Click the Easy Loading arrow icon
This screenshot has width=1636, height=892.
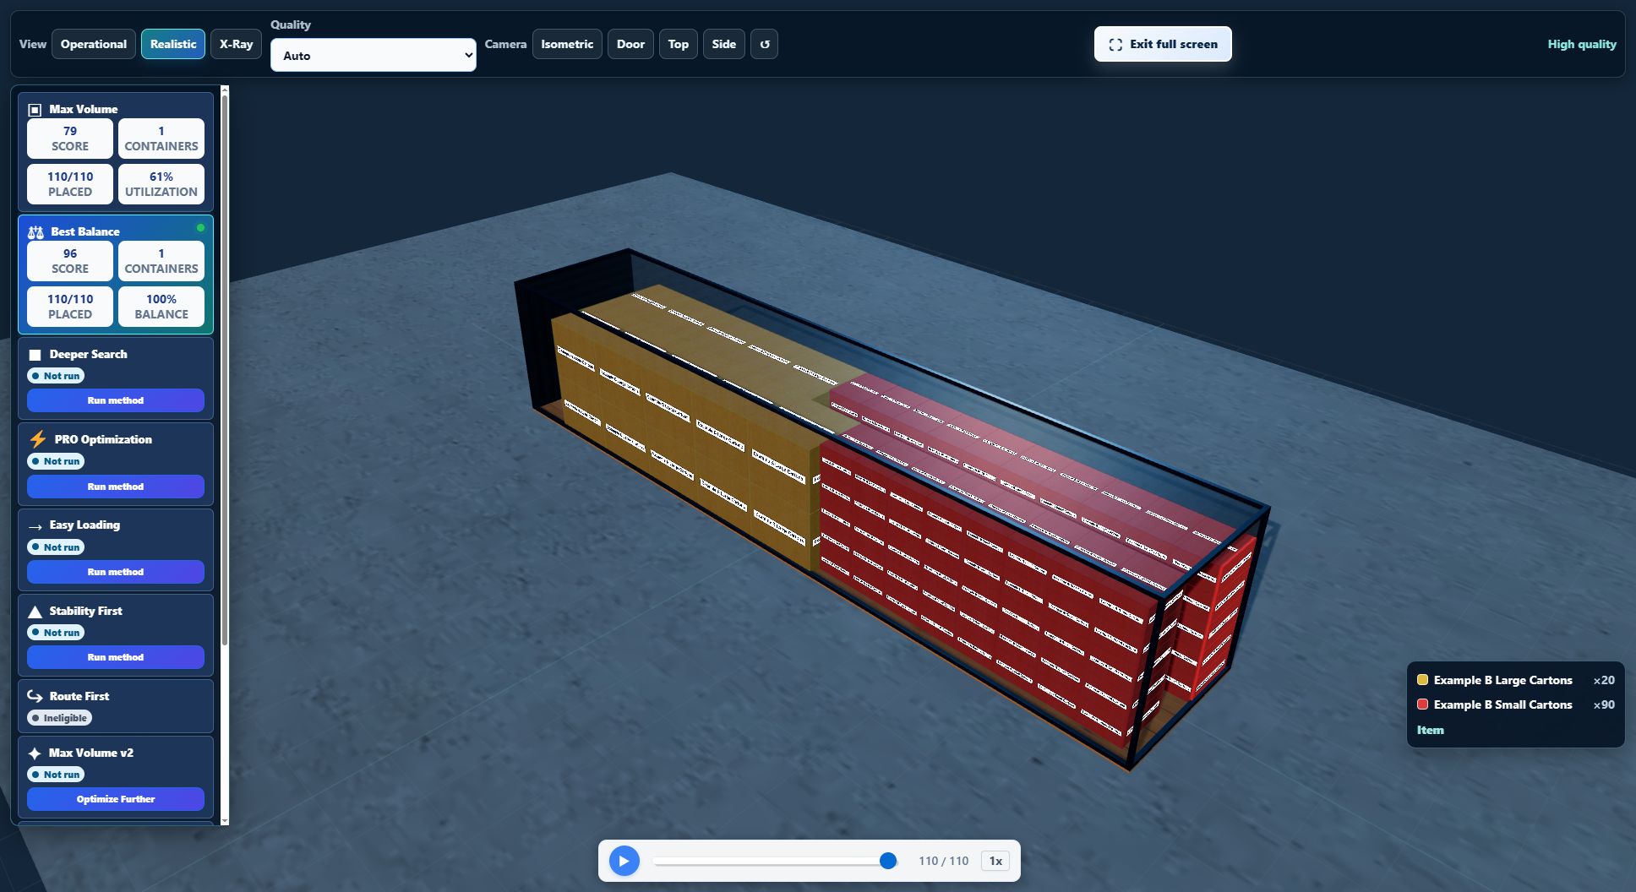[x=35, y=526]
